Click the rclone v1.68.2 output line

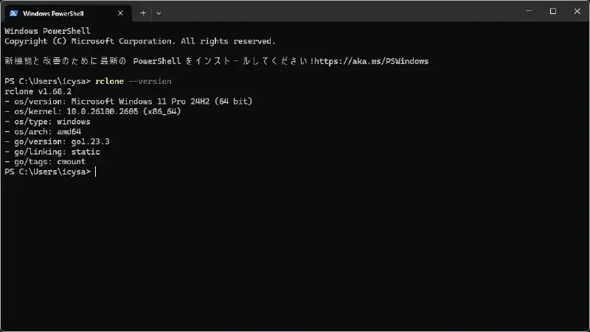pyautogui.click(x=38, y=91)
